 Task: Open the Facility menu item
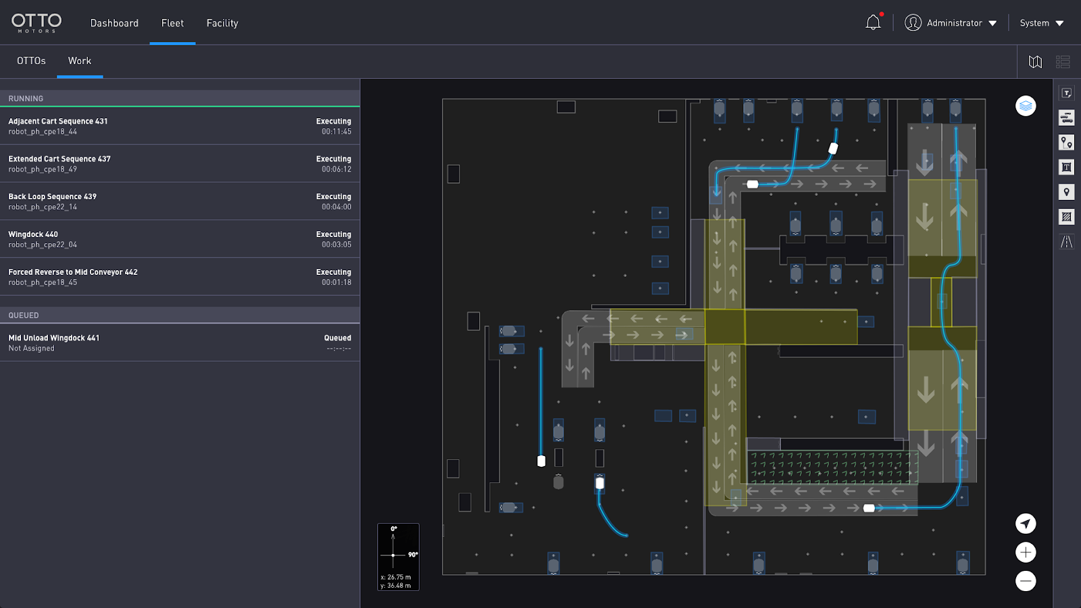coord(222,23)
